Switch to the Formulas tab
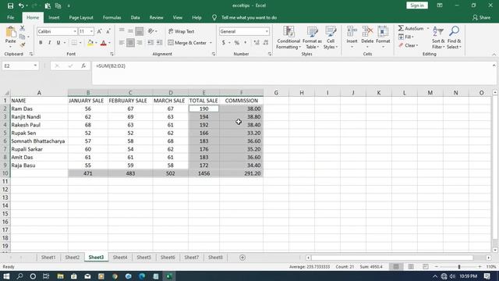 click(x=111, y=17)
